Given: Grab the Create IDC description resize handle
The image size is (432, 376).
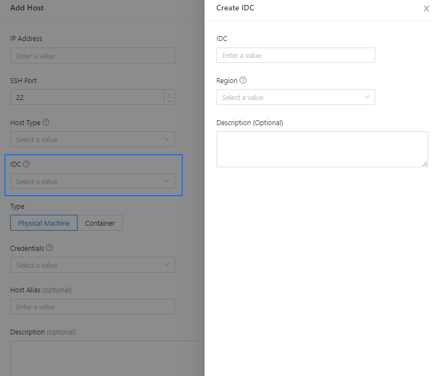Looking at the screenshot, I should click(425, 164).
